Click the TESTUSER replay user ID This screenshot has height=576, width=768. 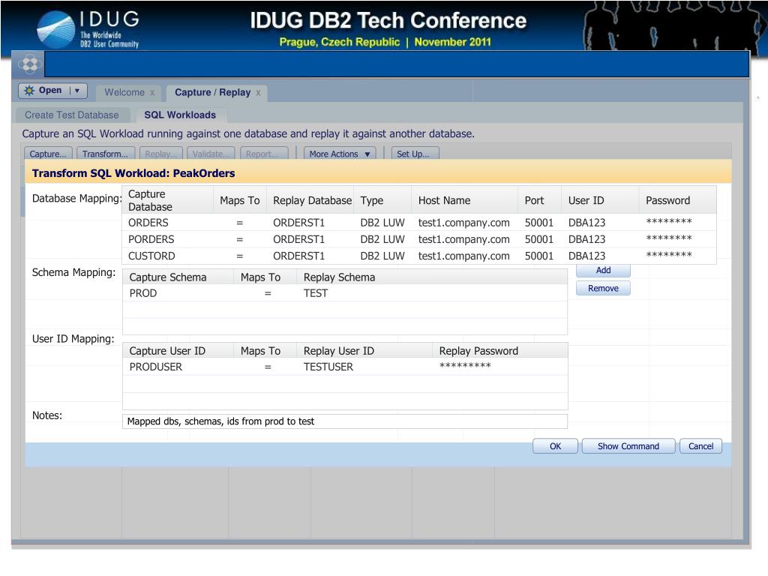(x=328, y=367)
